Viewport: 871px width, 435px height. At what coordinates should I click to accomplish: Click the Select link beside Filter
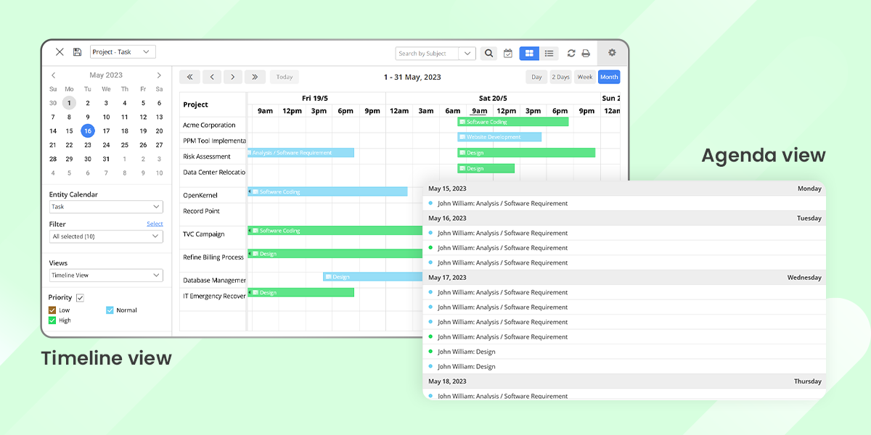(x=155, y=224)
